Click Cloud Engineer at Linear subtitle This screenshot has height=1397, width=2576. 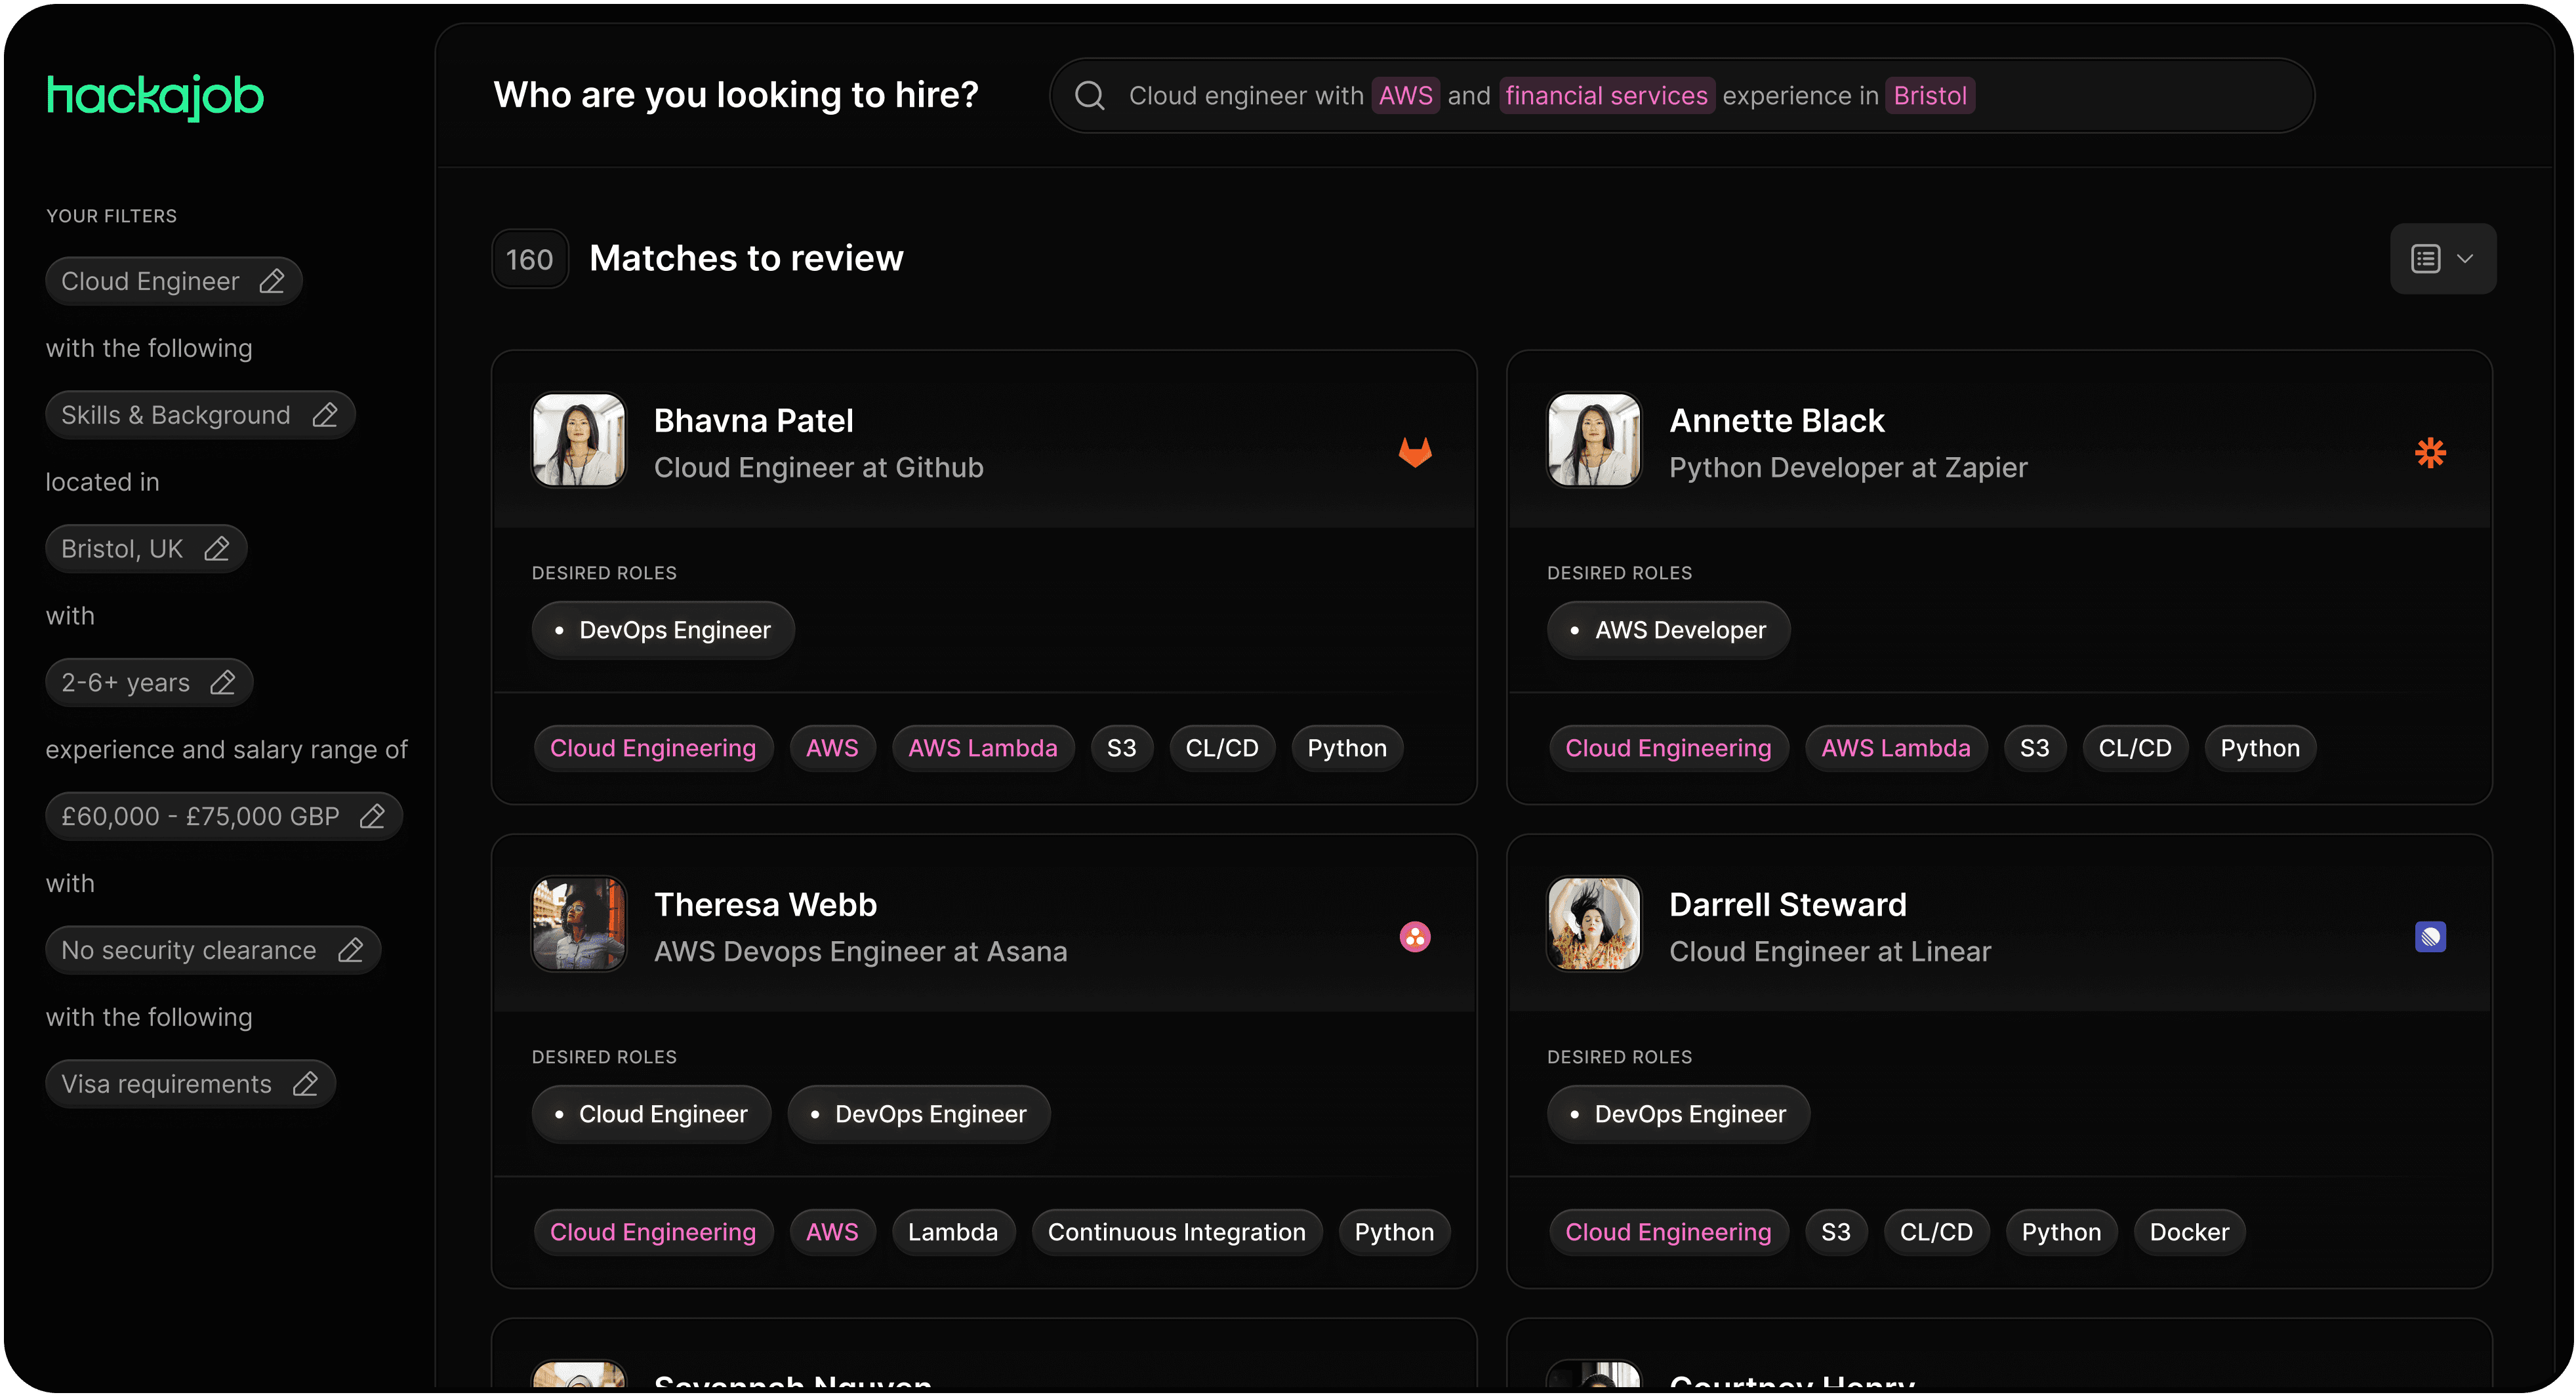[1830, 952]
